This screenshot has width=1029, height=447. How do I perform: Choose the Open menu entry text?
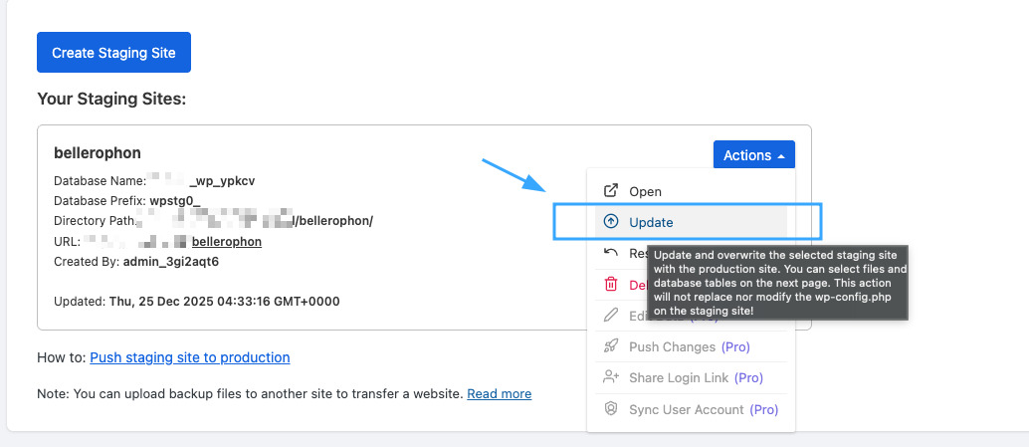645,191
